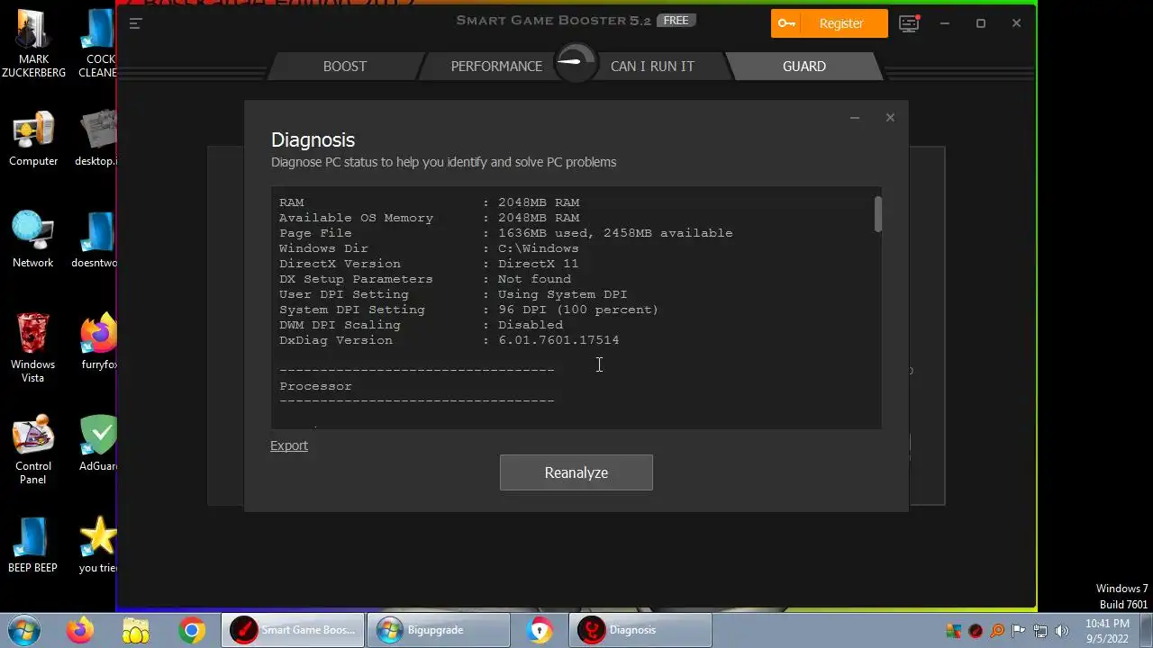Select the Network desktop icon
This screenshot has width=1153, height=648.
(x=33, y=239)
